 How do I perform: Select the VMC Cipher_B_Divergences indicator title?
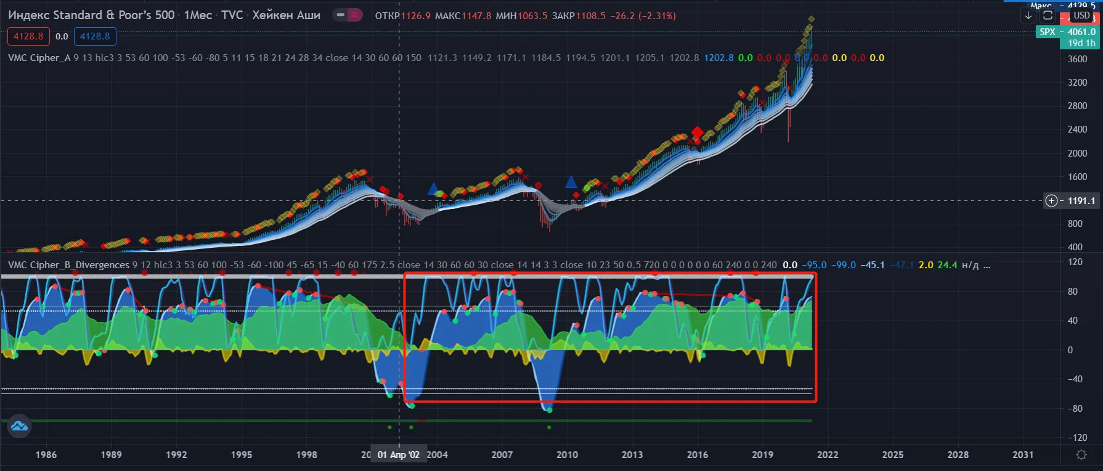click(68, 265)
